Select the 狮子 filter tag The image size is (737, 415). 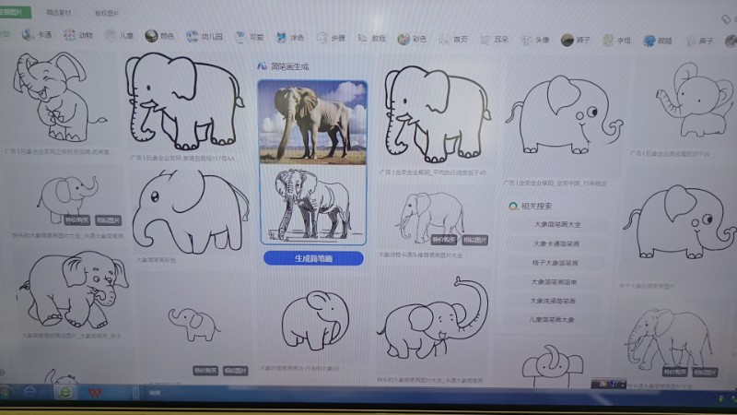[576, 40]
